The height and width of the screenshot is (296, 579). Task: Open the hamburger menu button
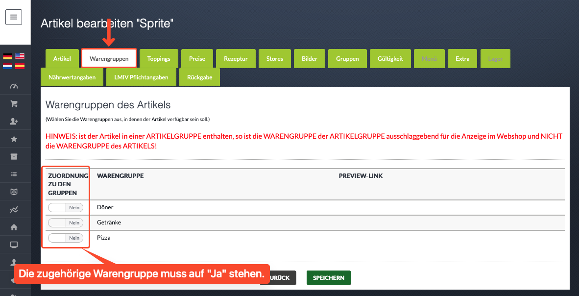coord(14,17)
